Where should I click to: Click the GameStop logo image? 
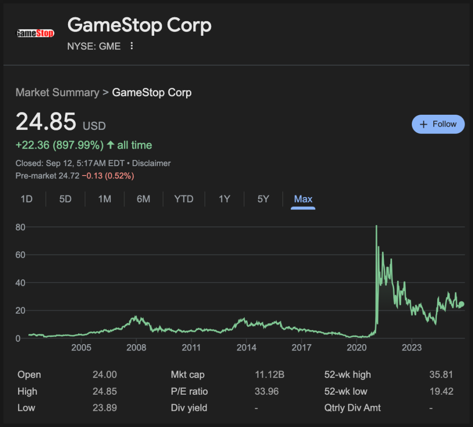click(35, 33)
